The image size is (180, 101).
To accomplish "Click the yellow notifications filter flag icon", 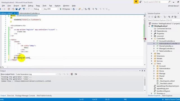I will coord(136,2).
